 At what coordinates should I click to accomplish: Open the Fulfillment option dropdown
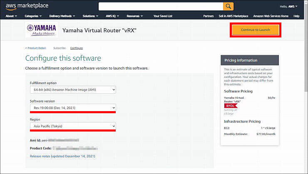73,90
